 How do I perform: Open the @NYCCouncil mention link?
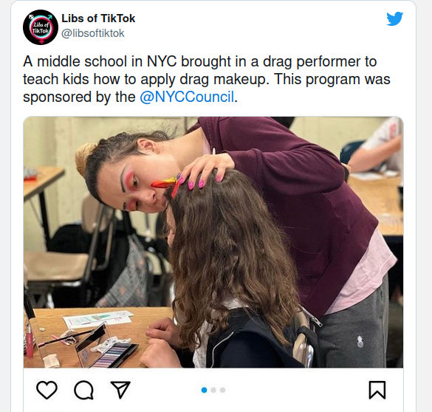coord(187,97)
